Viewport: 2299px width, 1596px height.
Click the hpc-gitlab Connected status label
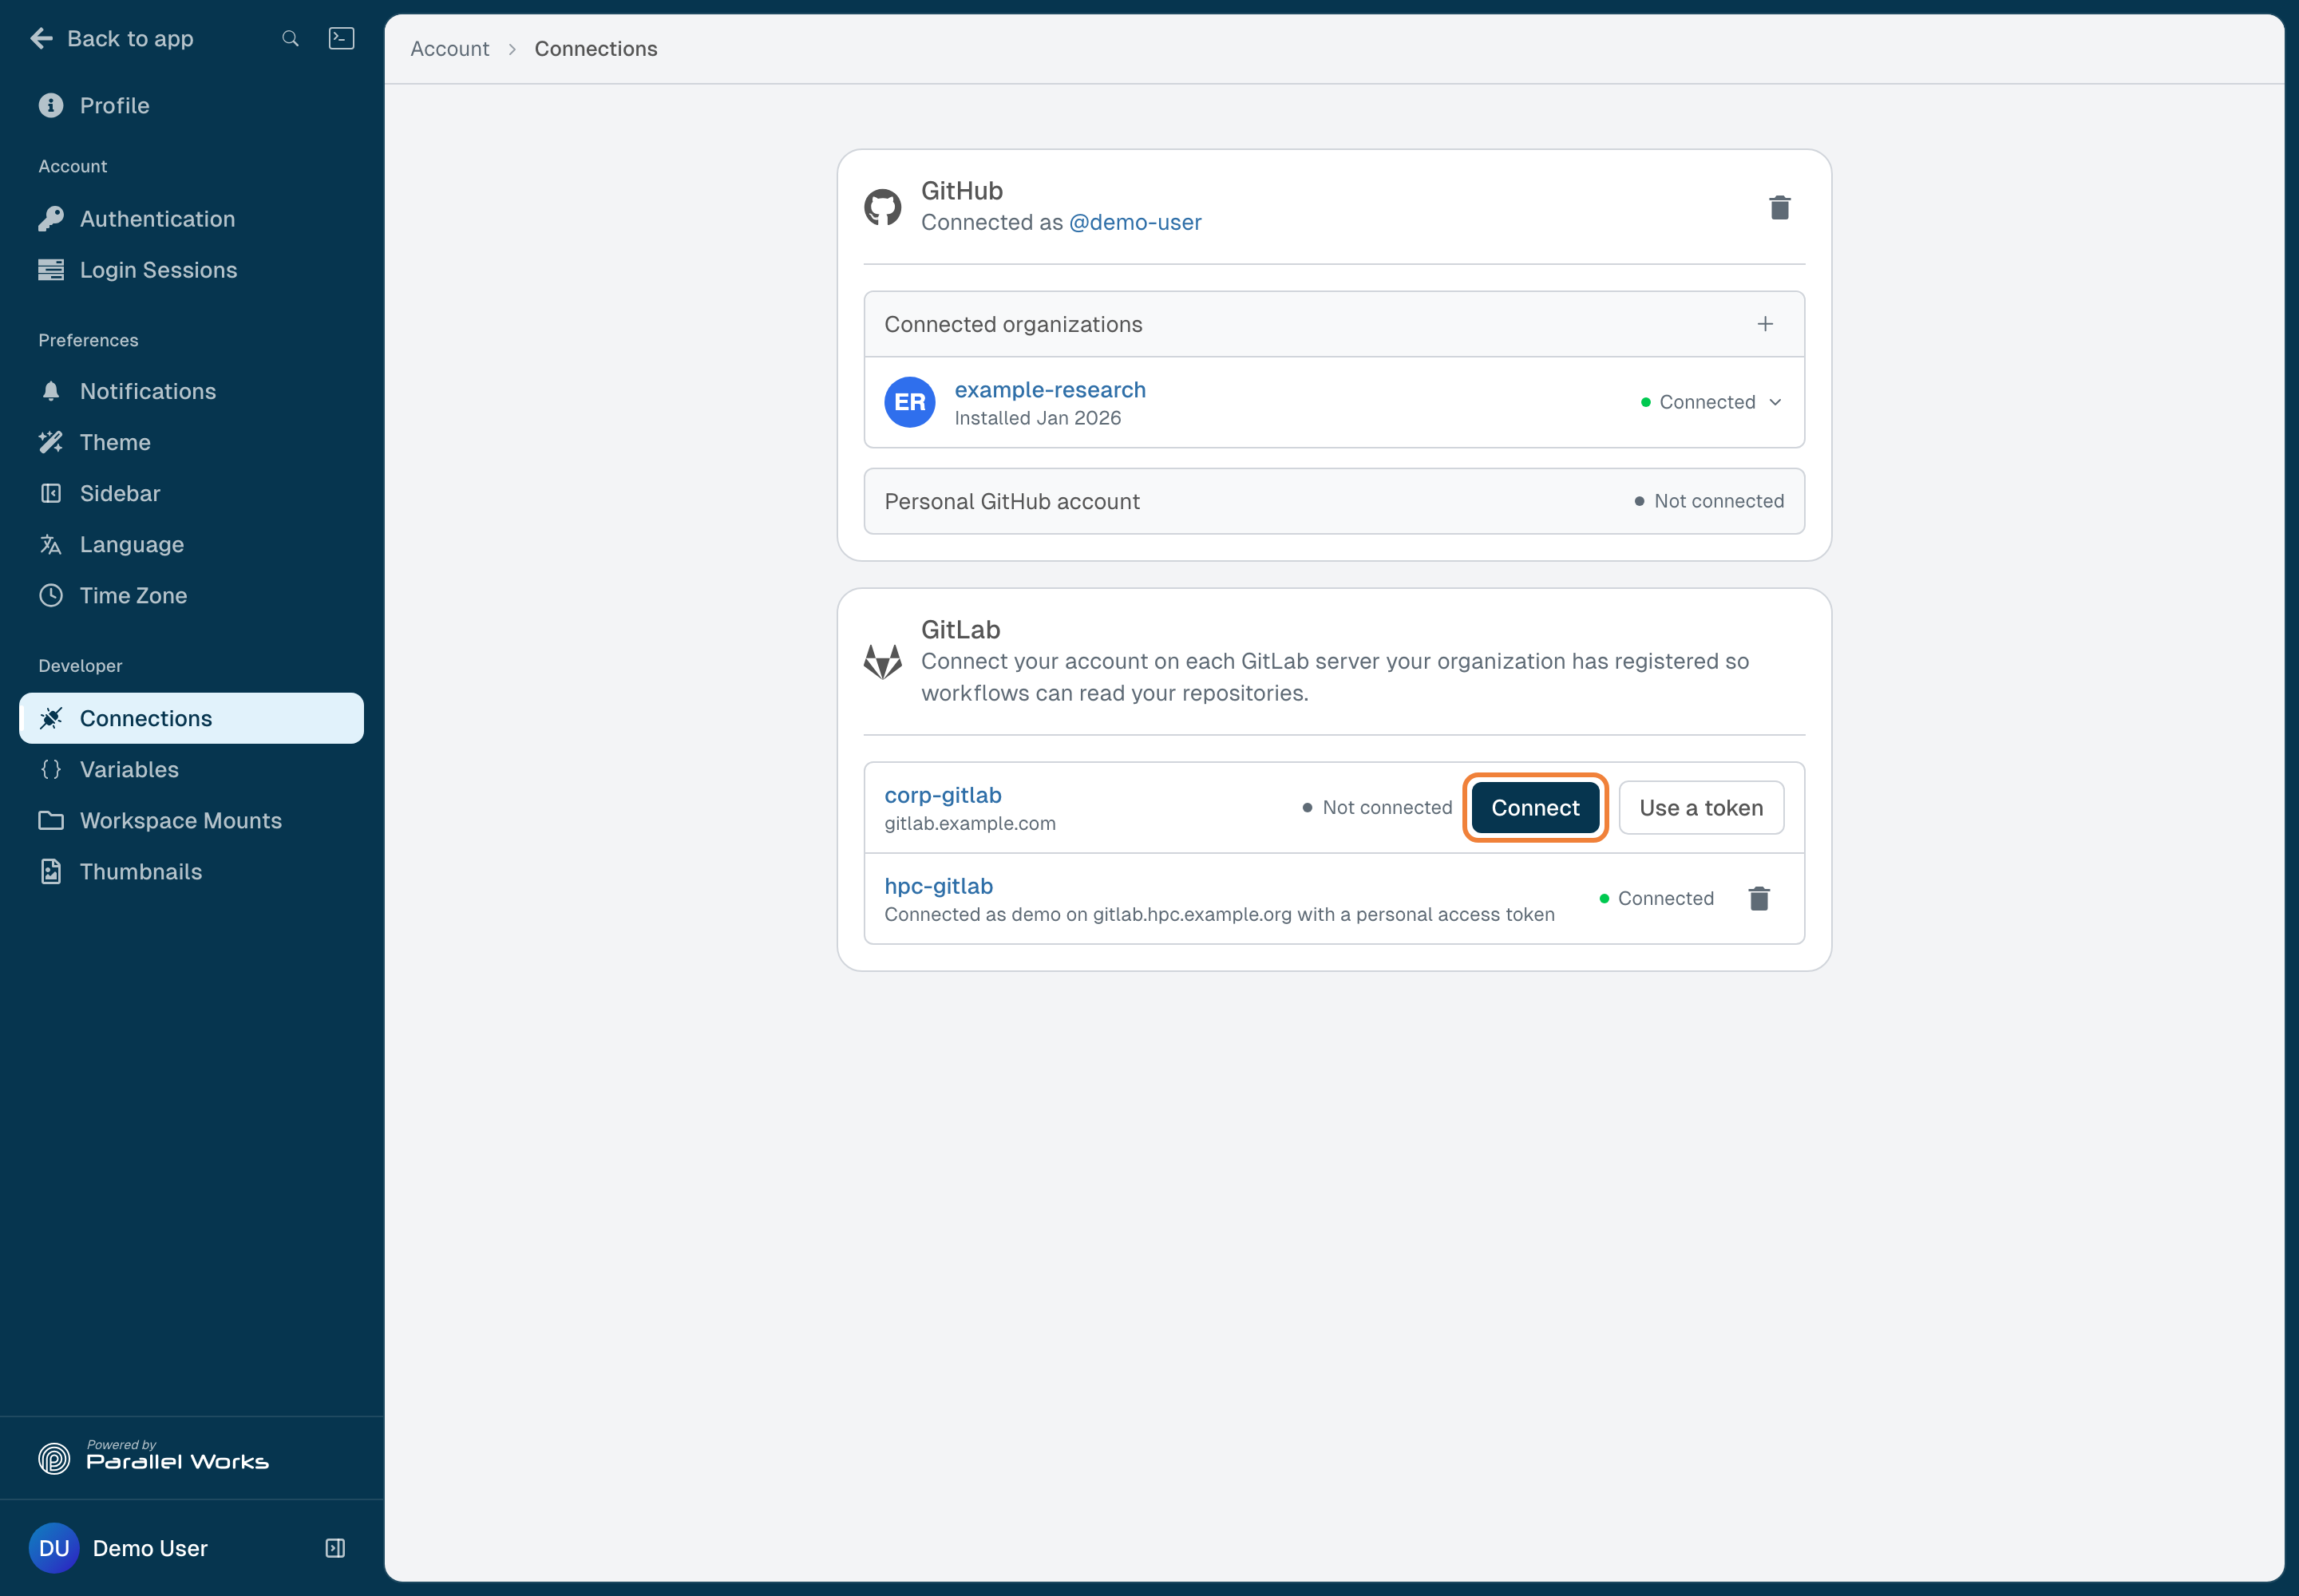1656,898
